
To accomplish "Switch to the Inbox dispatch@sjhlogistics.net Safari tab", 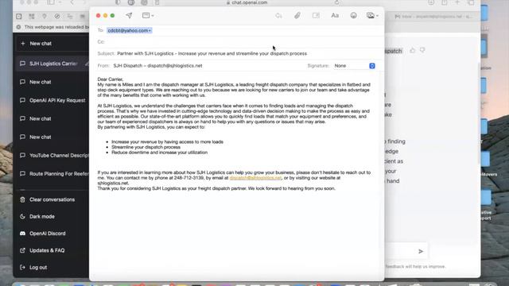I will [433, 16].
